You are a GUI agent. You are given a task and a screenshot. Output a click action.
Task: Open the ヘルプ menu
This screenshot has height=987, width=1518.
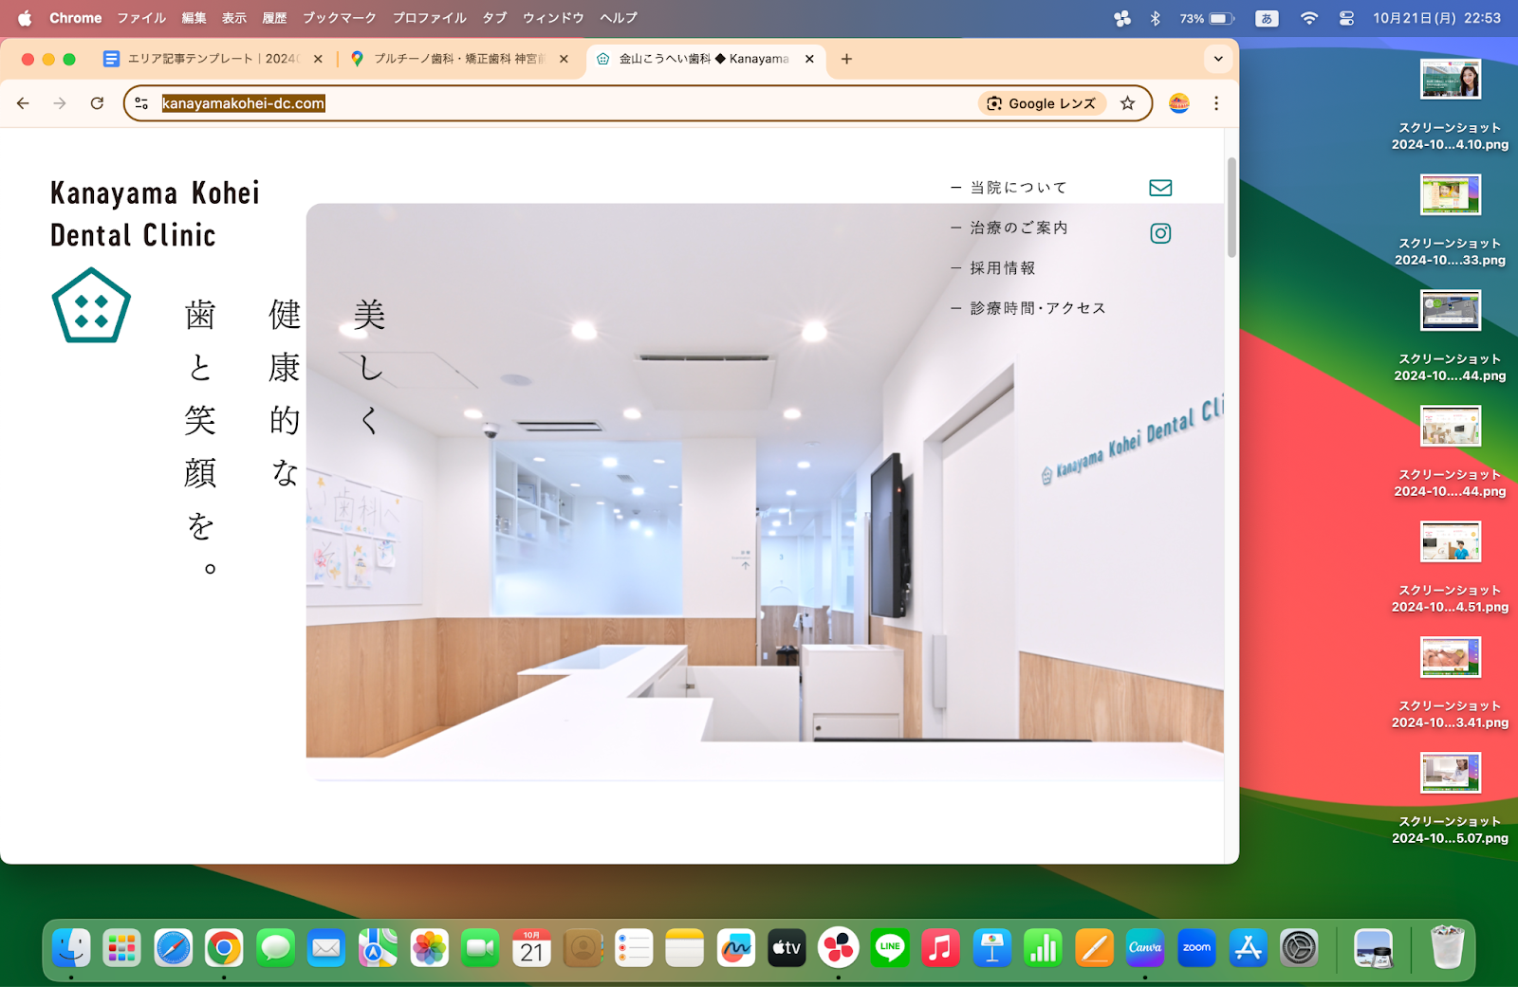[x=619, y=18]
